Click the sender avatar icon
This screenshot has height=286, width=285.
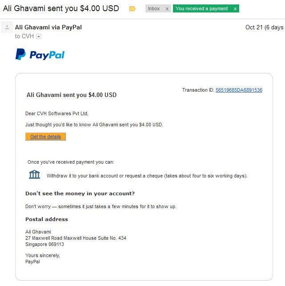tap(7, 28)
